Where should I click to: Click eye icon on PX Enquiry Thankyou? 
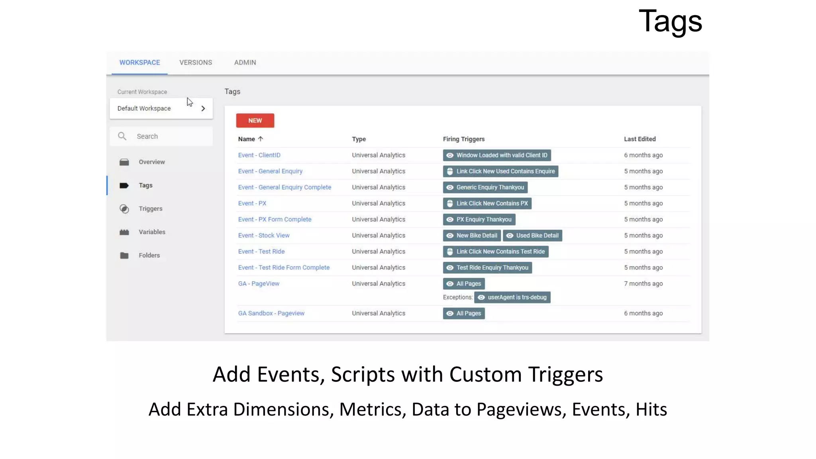450,220
